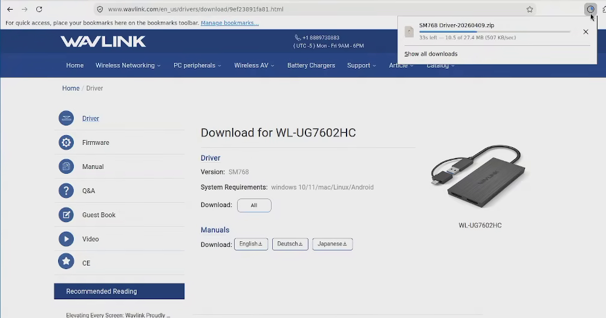Click the browser forward arrow
The image size is (606, 318).
point(24,9)
